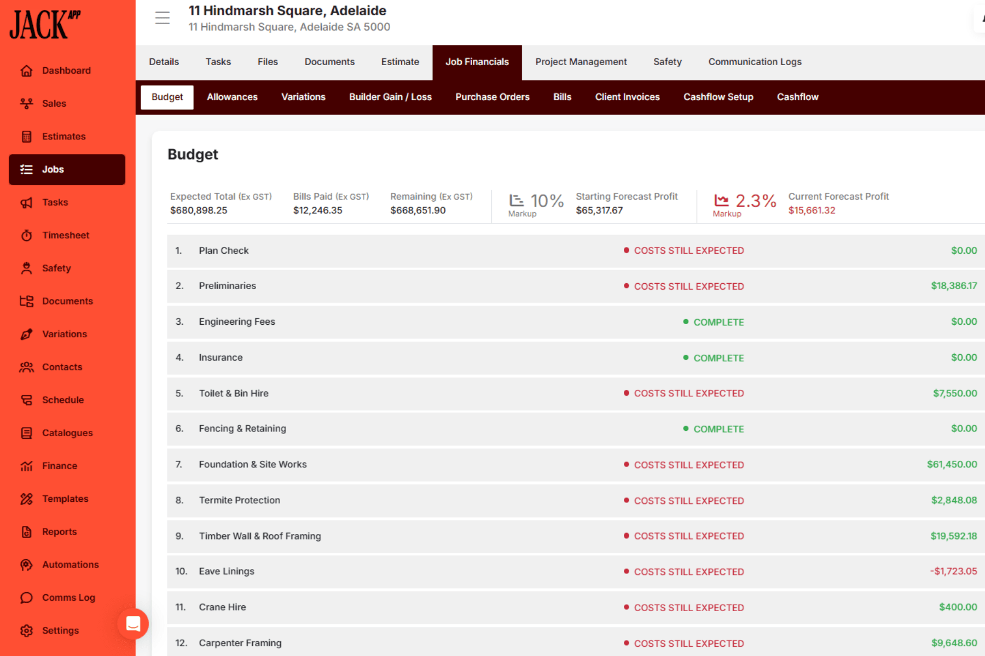985x656 pixels.
Task: Expand the Eave Linings budget row
Action: (227, 571)
